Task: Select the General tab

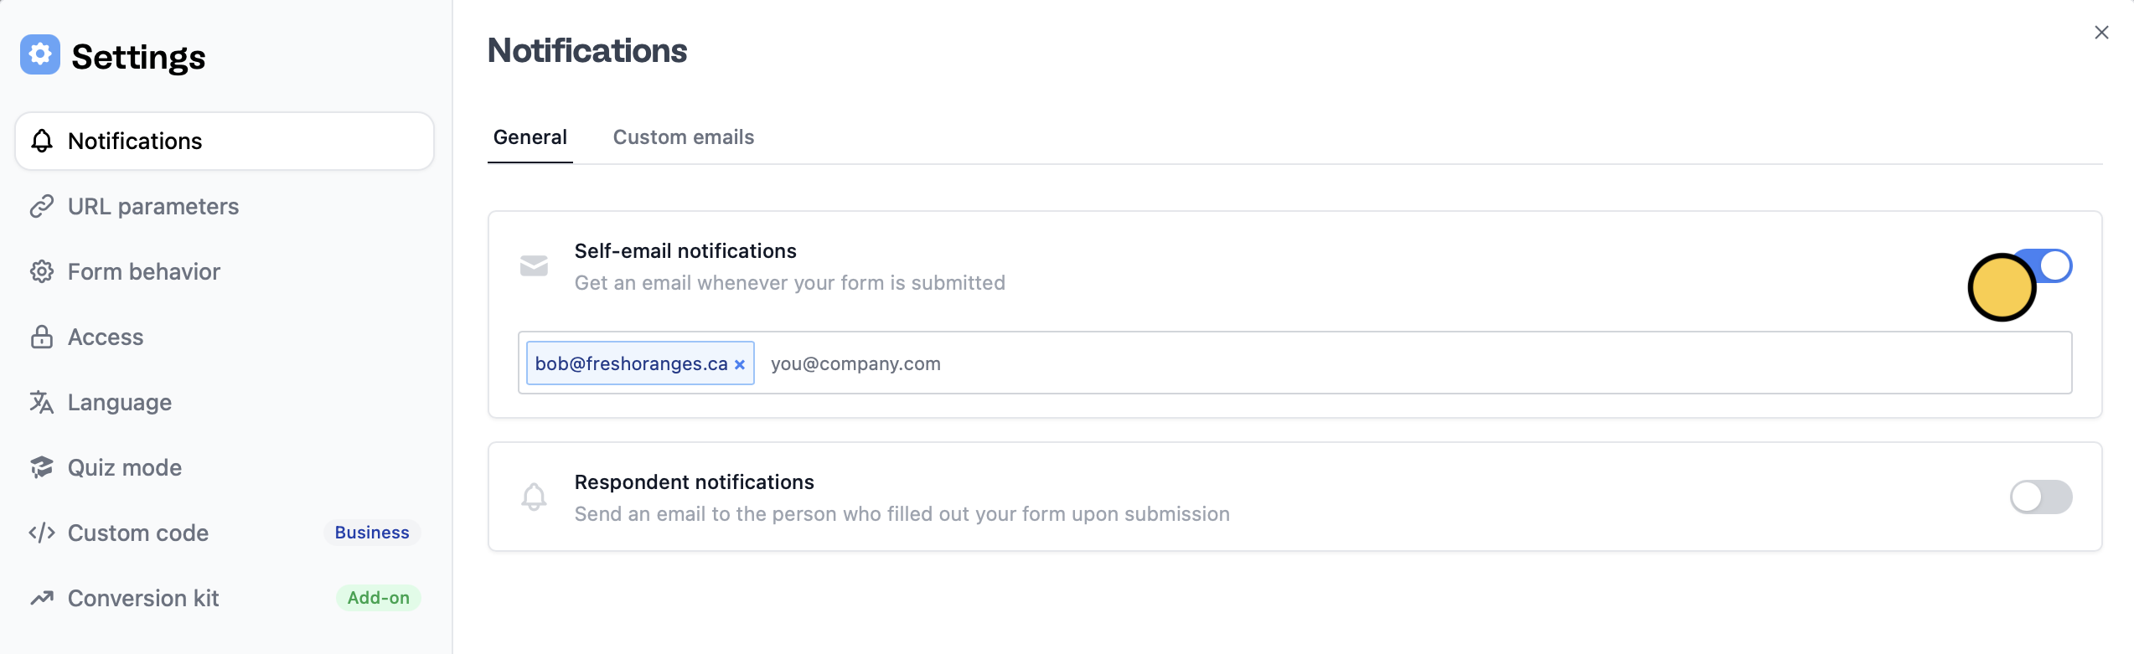Action: [x=530, y=137]
